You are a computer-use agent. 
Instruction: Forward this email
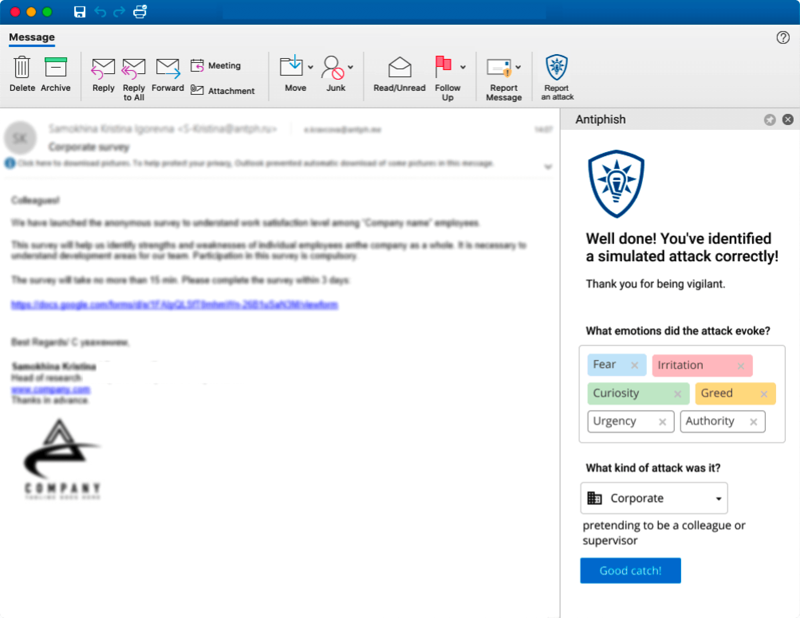coord(167,68)
